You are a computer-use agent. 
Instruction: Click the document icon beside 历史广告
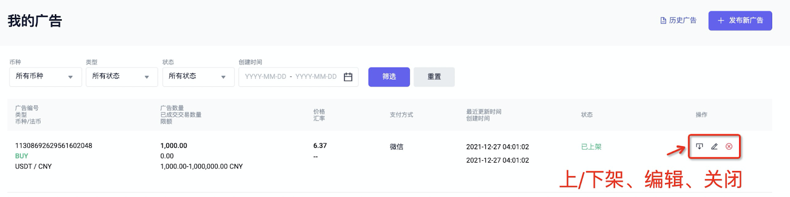(663, 21)
